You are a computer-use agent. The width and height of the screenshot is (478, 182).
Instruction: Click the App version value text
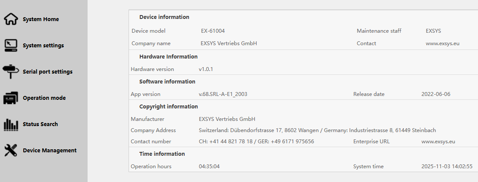pyautogui.click(x=223, y=94)
